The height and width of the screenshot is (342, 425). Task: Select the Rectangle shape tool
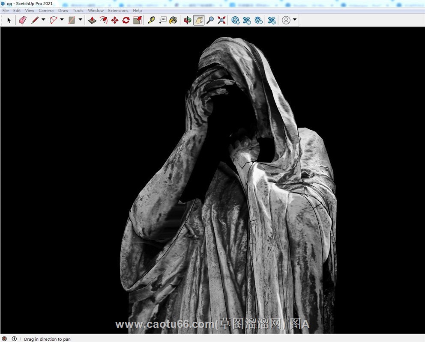[72, 20]
